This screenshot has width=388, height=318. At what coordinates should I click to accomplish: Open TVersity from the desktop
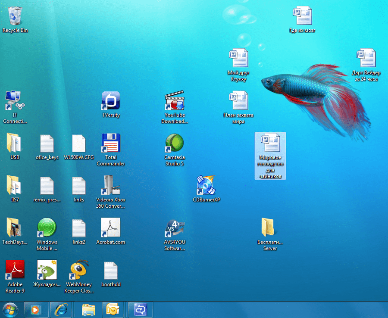pos(110,103)
